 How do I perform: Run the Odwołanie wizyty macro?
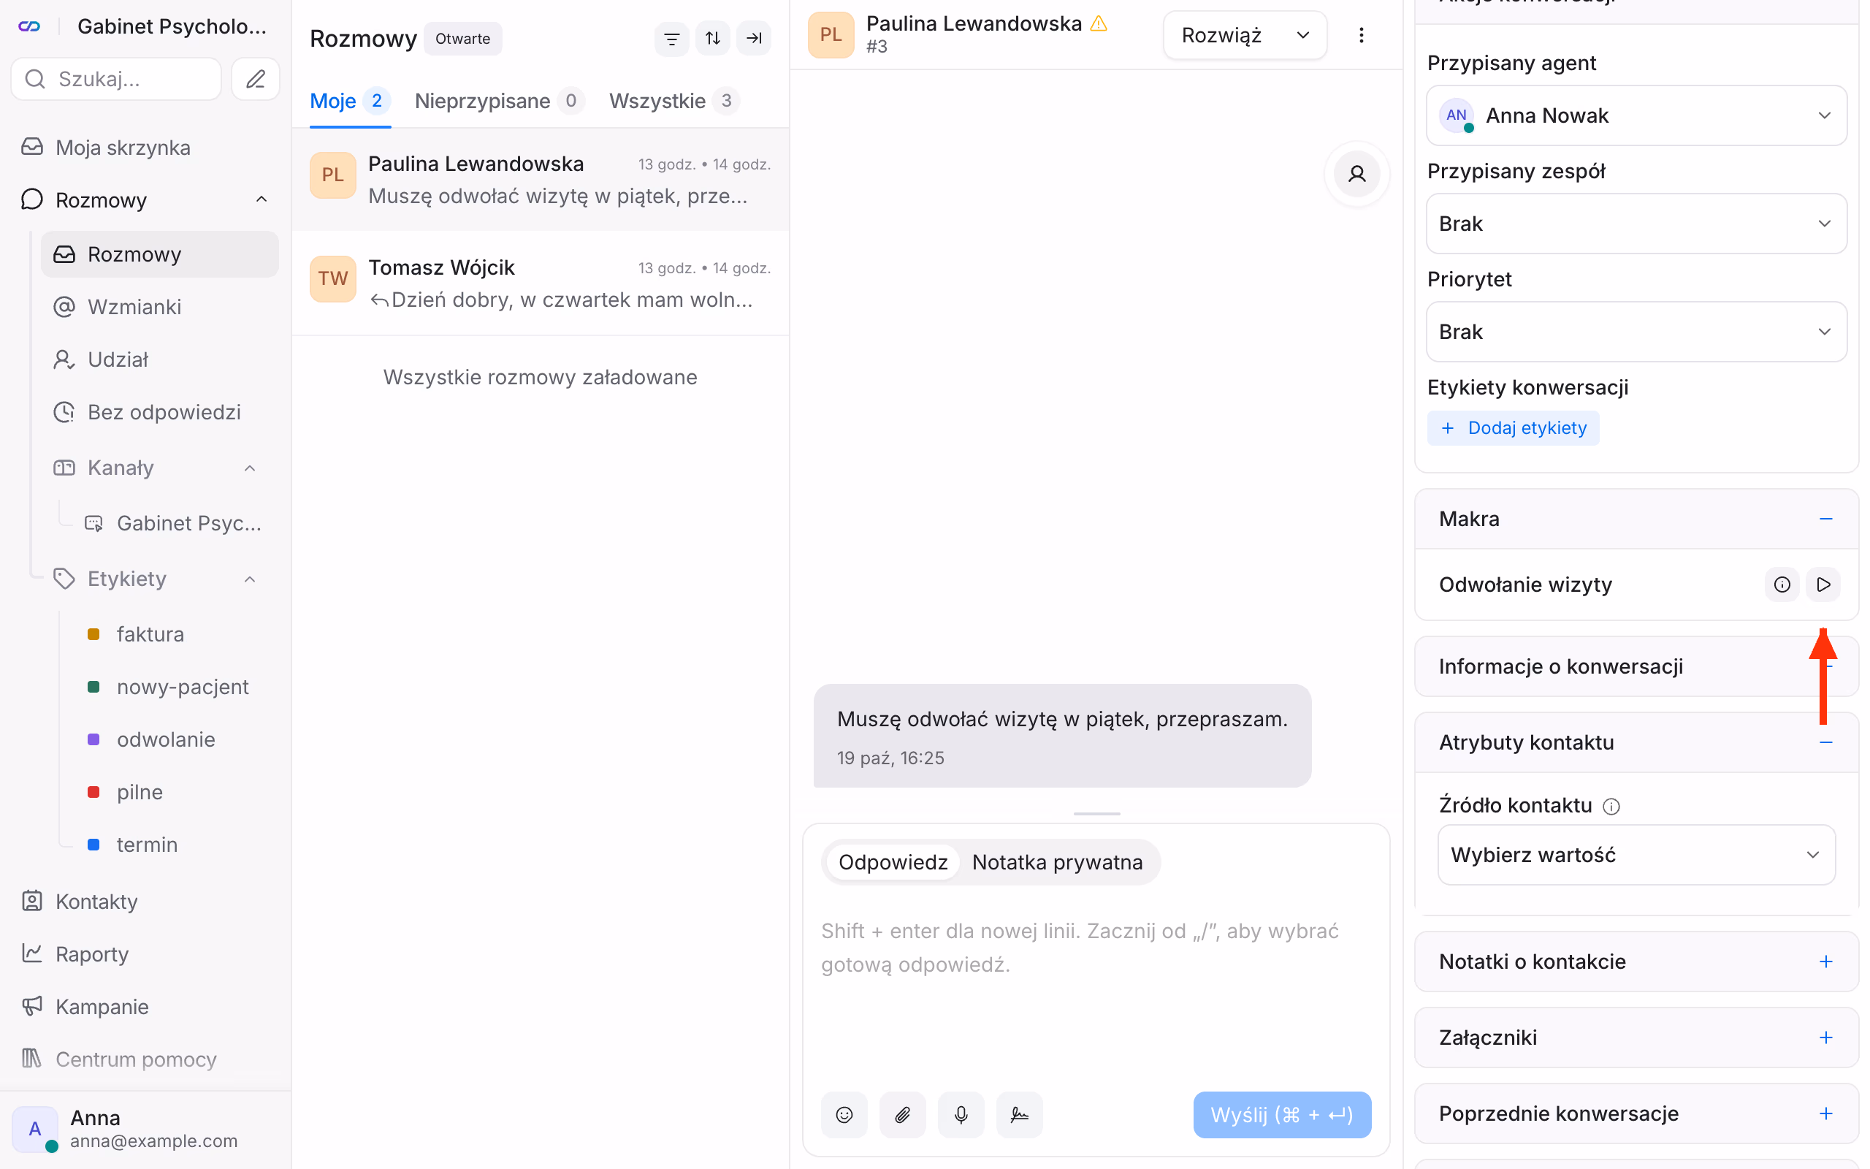click(1823, 584)
